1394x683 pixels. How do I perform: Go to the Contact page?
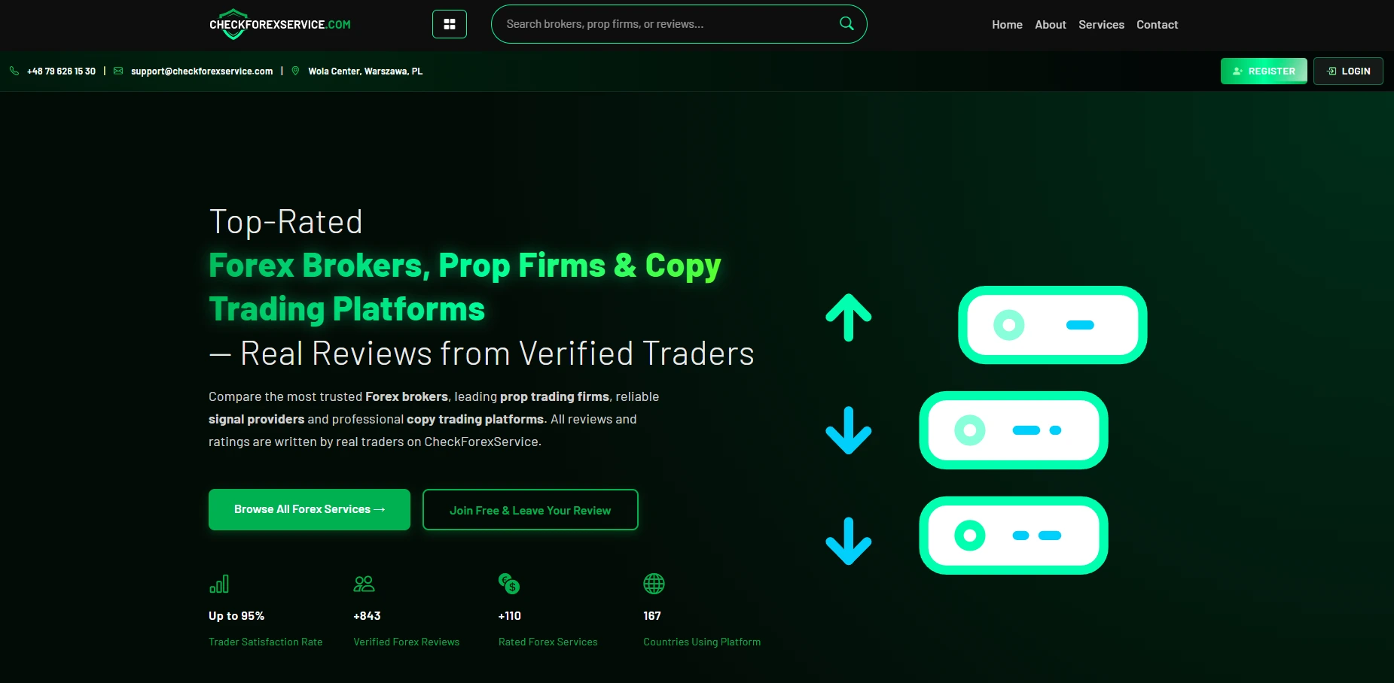tap(1157, 25)
